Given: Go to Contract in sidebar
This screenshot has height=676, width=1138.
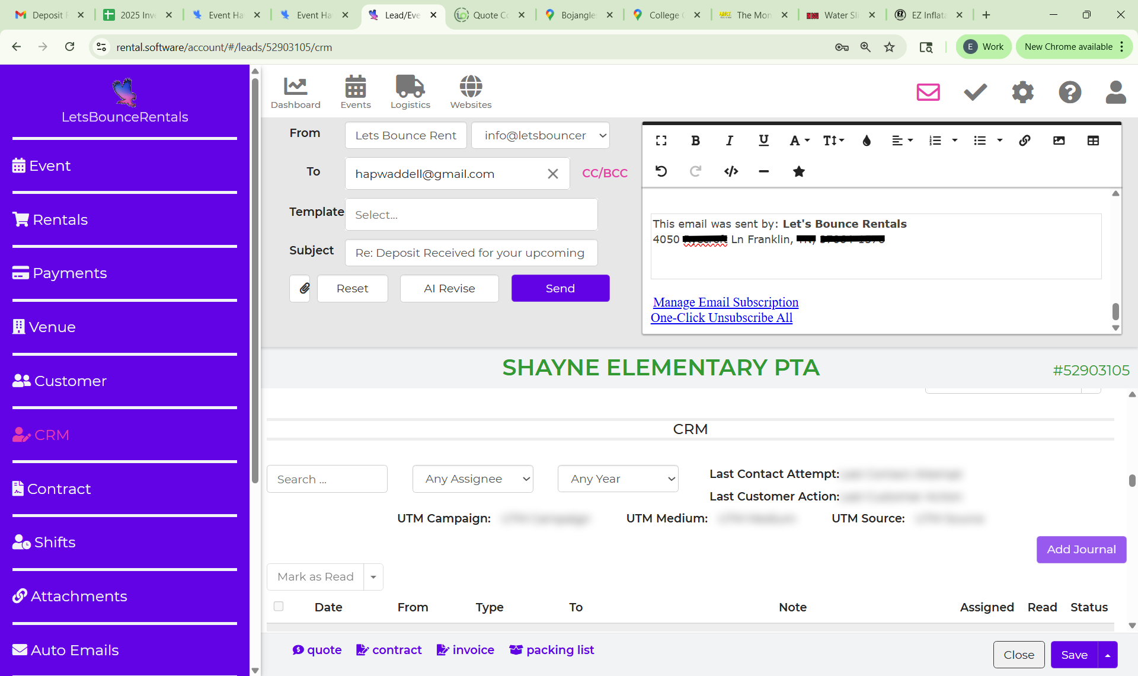Looking at the screenshot, I should 59,489.
